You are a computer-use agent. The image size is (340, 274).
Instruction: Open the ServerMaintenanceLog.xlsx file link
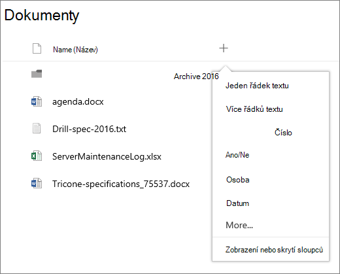click(x=107, y=156)
